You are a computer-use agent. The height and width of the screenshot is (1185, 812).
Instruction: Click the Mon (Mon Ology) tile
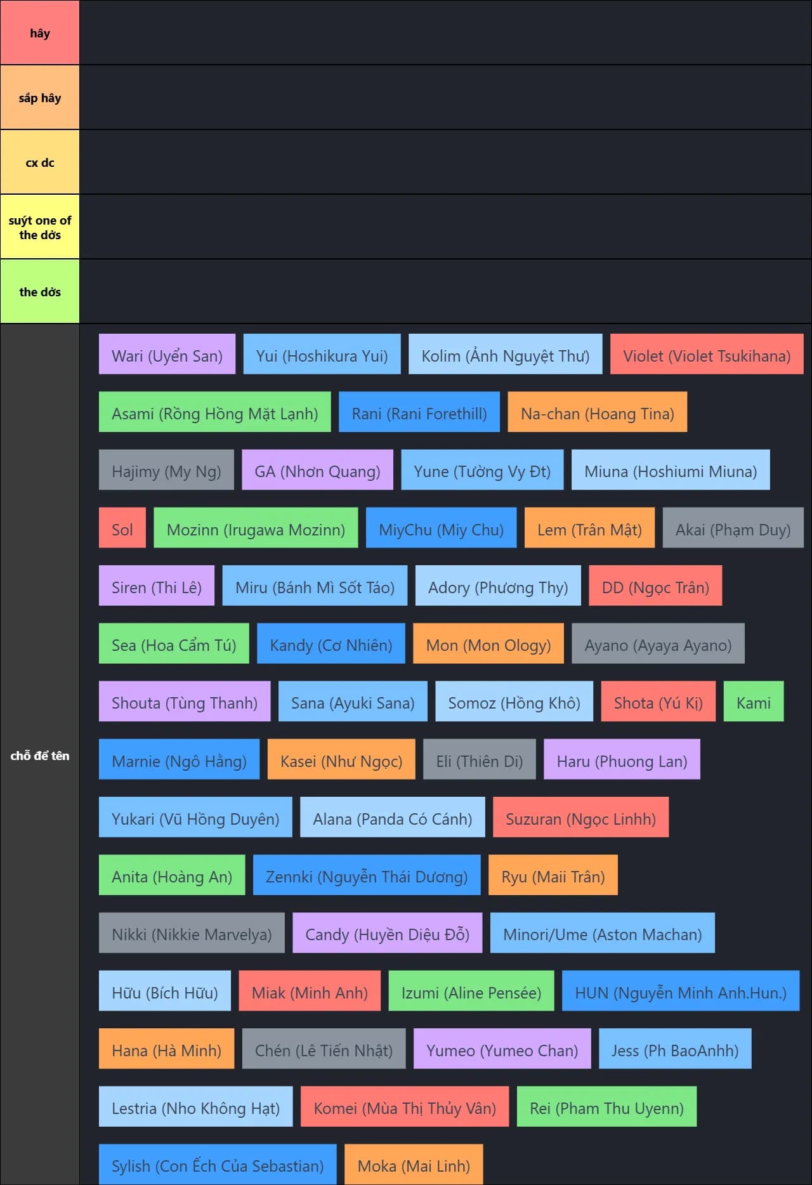click(488, 645)
